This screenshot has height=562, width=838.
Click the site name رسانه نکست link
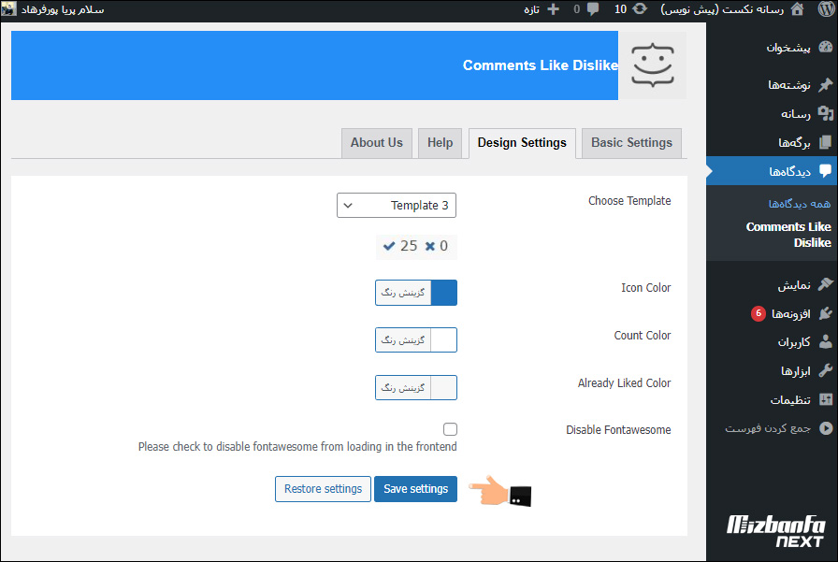(x=722, y=9)
